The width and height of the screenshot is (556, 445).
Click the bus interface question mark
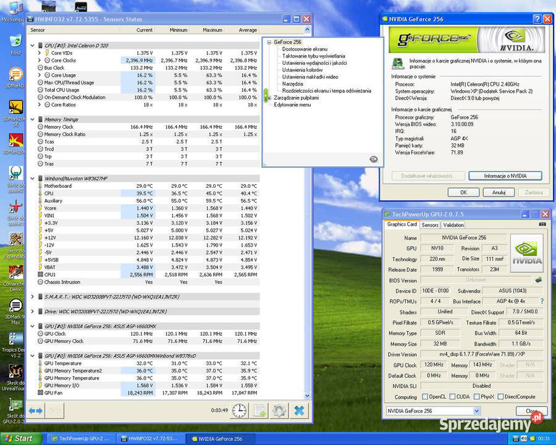click(x=542, y=301)
